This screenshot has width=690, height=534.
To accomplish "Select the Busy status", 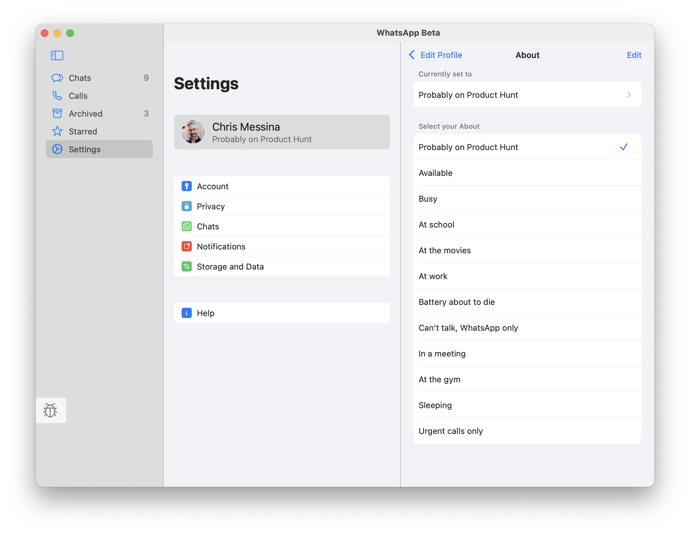I will click(x=527, y=198).
